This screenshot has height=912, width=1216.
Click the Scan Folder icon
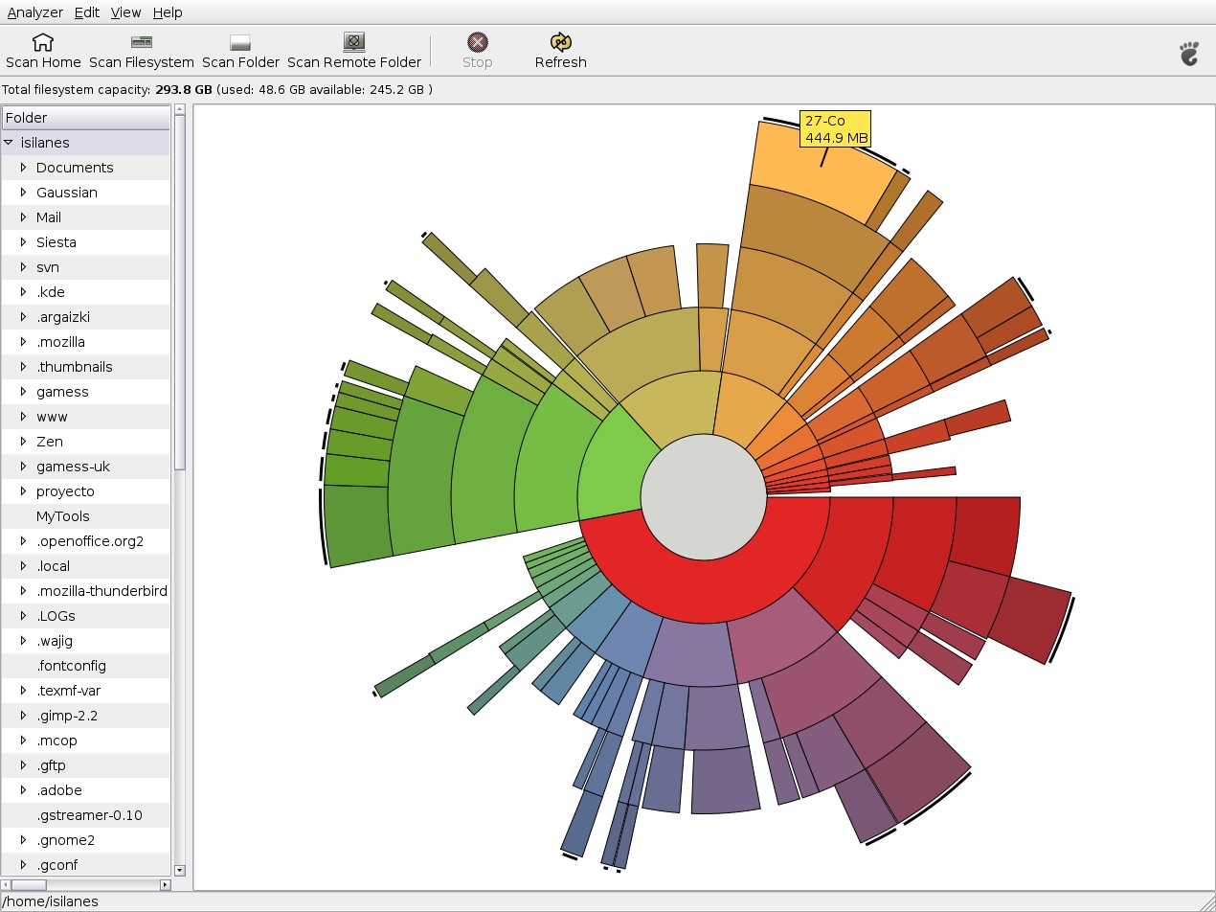pos(240,42)
